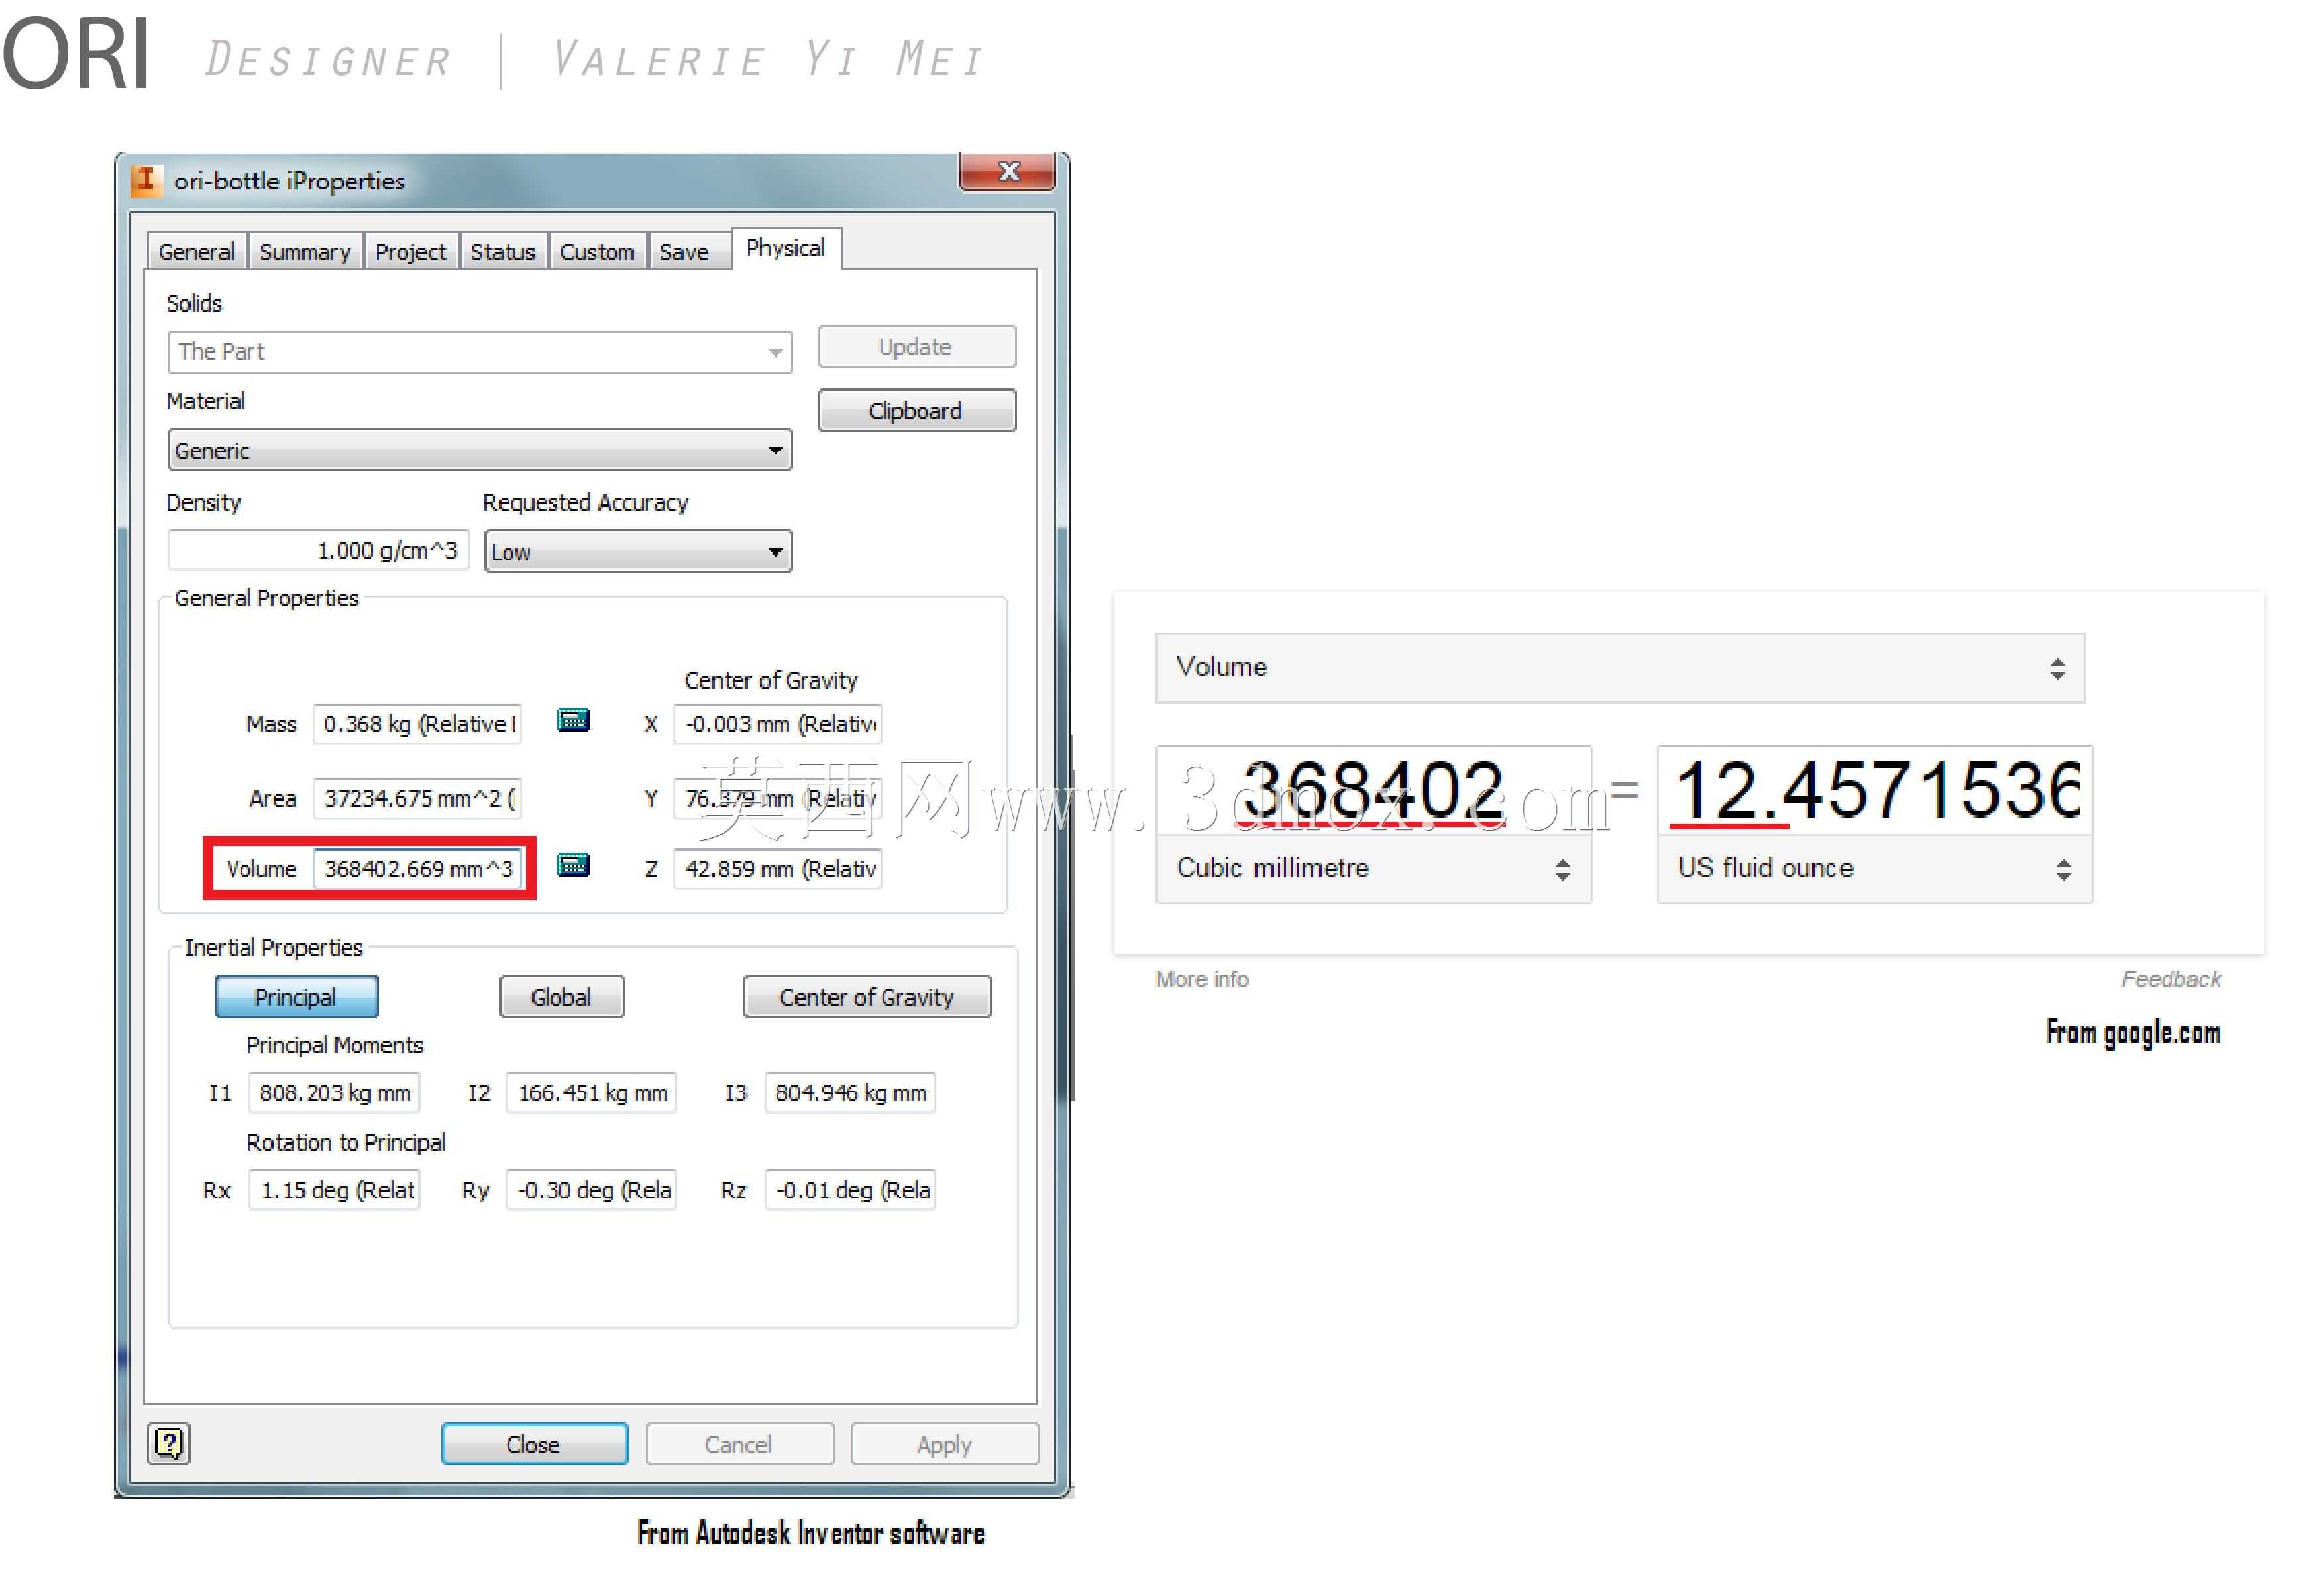Click the Inventor icon in iProperties title bar

[146, 181]
